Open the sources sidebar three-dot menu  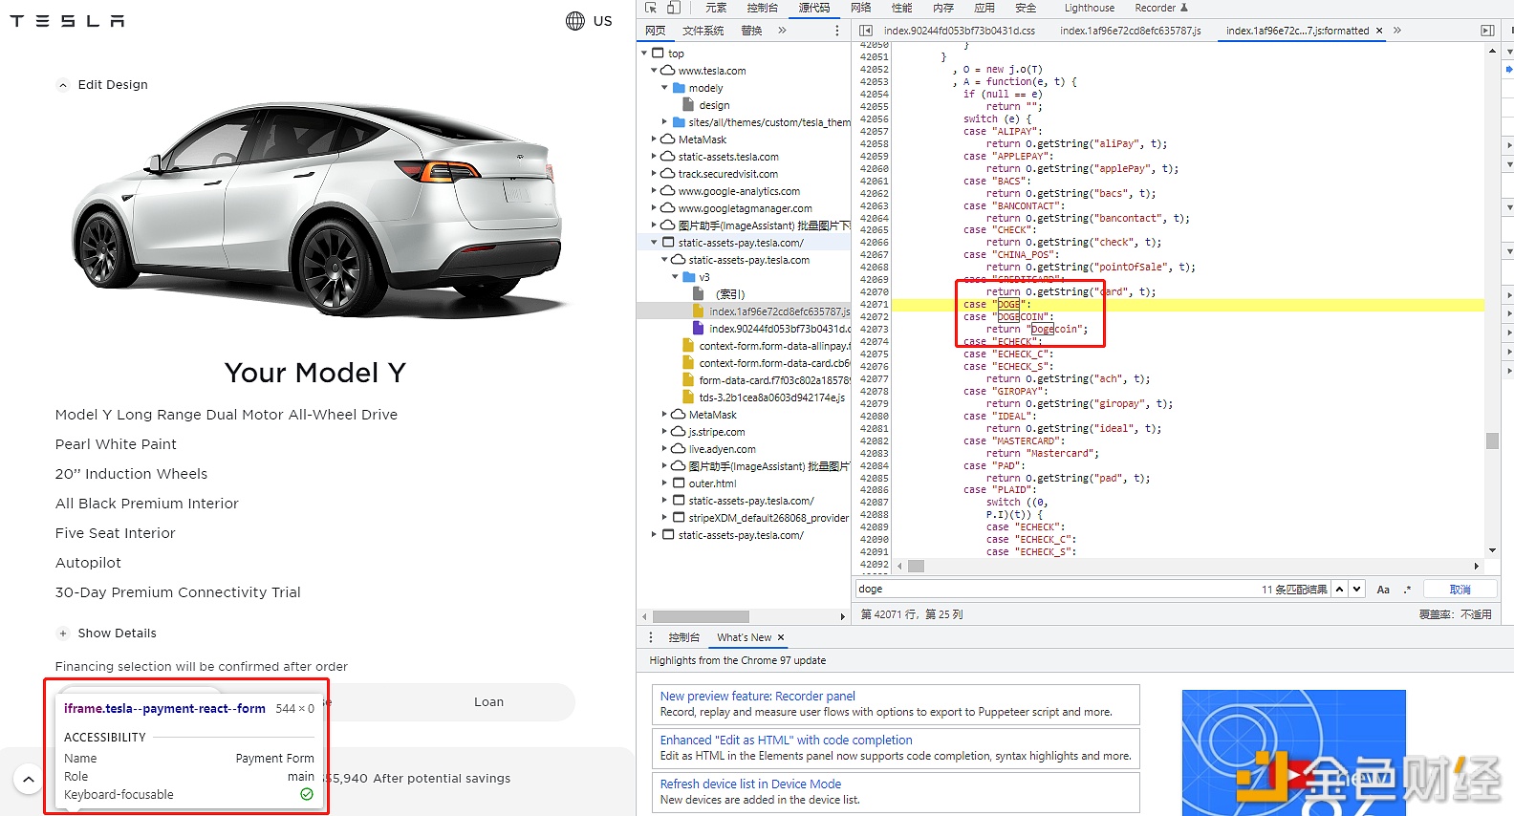837,31
